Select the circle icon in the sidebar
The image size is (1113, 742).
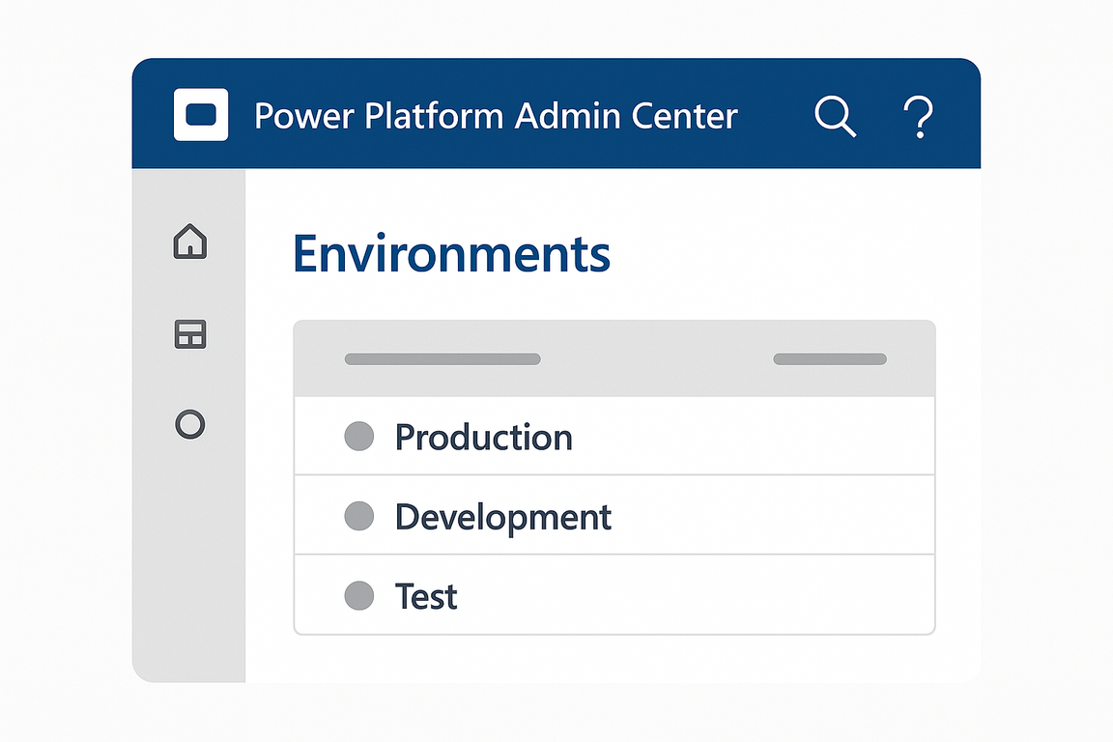pyautogui.click(x=190, y=424)
